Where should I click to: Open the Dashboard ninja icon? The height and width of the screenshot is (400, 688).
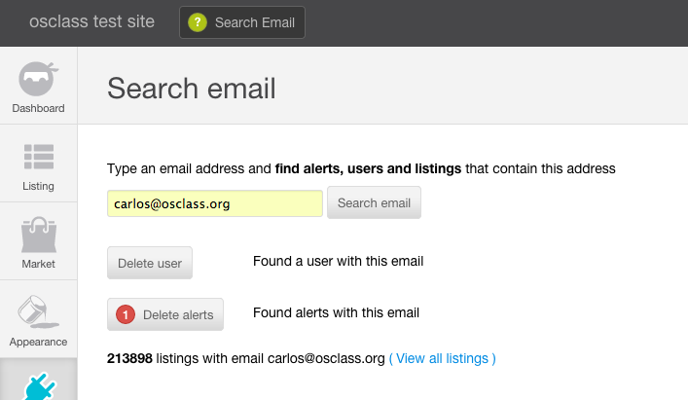[38, 77]
